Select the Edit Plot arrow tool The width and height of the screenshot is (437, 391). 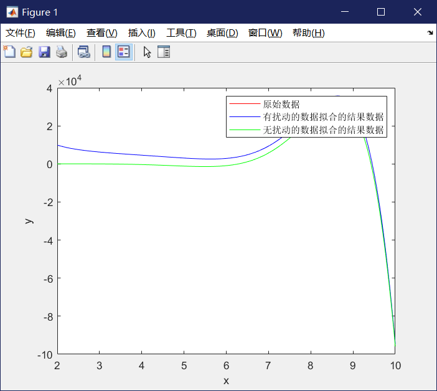pos(147,52)
